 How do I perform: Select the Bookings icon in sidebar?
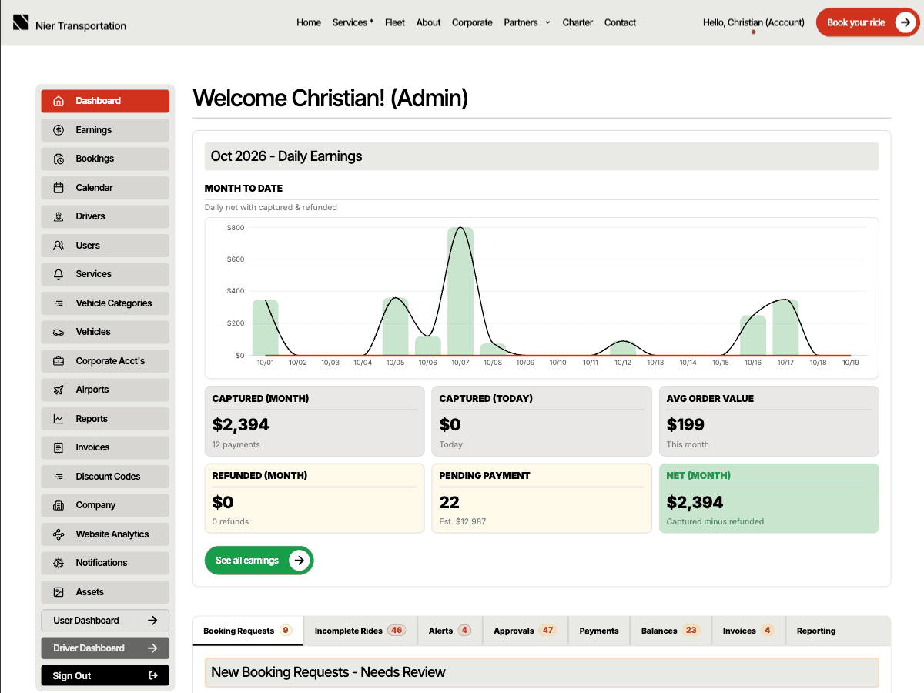[x=59, y=159]
